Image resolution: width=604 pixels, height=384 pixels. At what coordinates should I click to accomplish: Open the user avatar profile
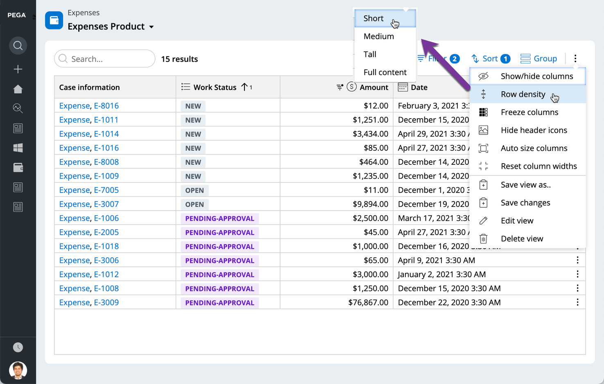pos(18,370)
